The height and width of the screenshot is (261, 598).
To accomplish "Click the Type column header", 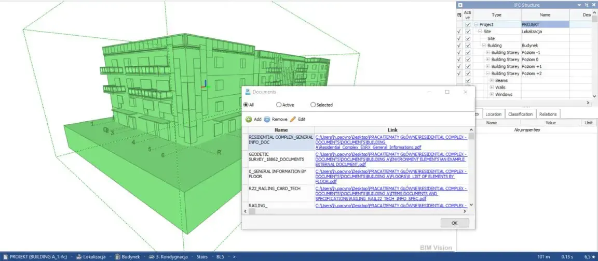I will pos(497,15).
